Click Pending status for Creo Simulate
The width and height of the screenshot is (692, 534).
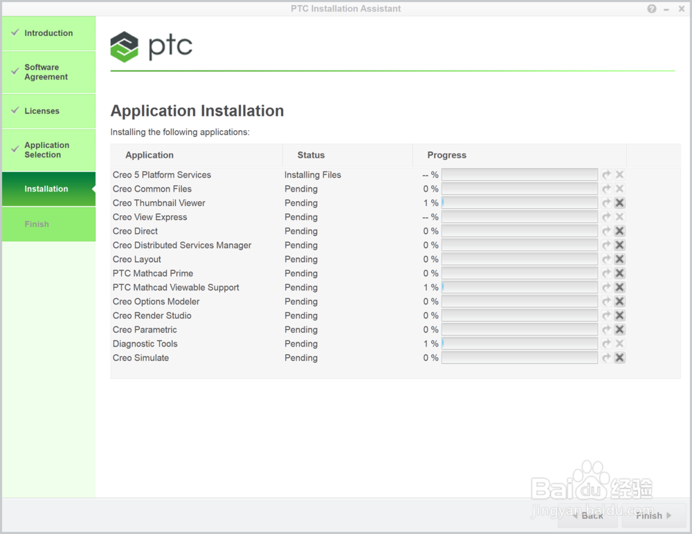tap(301, 358)
